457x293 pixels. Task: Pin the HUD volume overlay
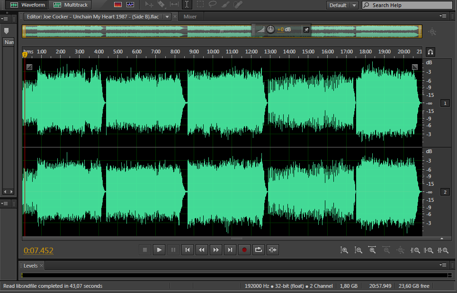[x=306, y=30]
